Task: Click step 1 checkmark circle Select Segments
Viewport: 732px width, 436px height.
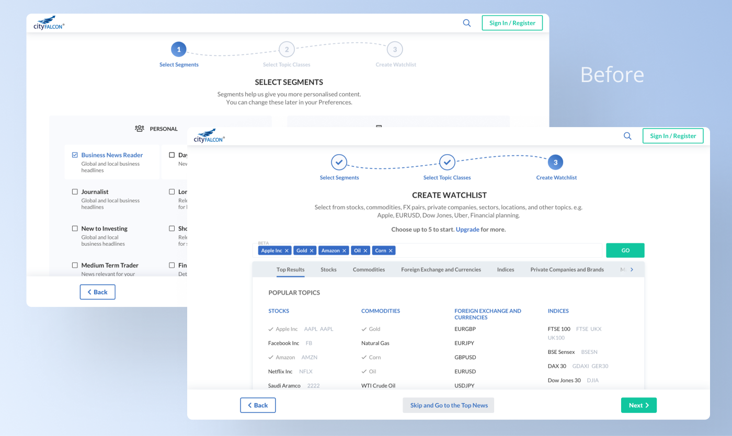Action: [x=339, y=162]
